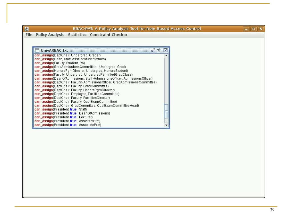
Task: Select the line with AsstForStudentAffairs
Action: point(70,59)
